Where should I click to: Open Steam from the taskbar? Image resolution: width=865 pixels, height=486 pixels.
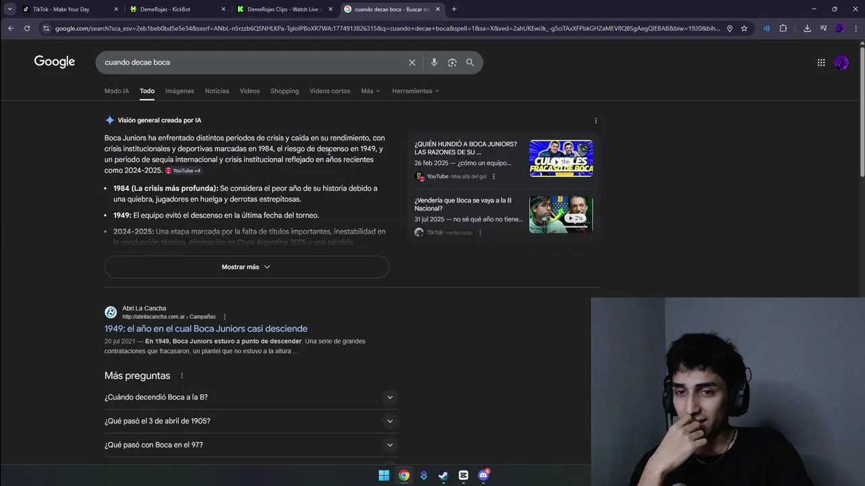(443, 475)
